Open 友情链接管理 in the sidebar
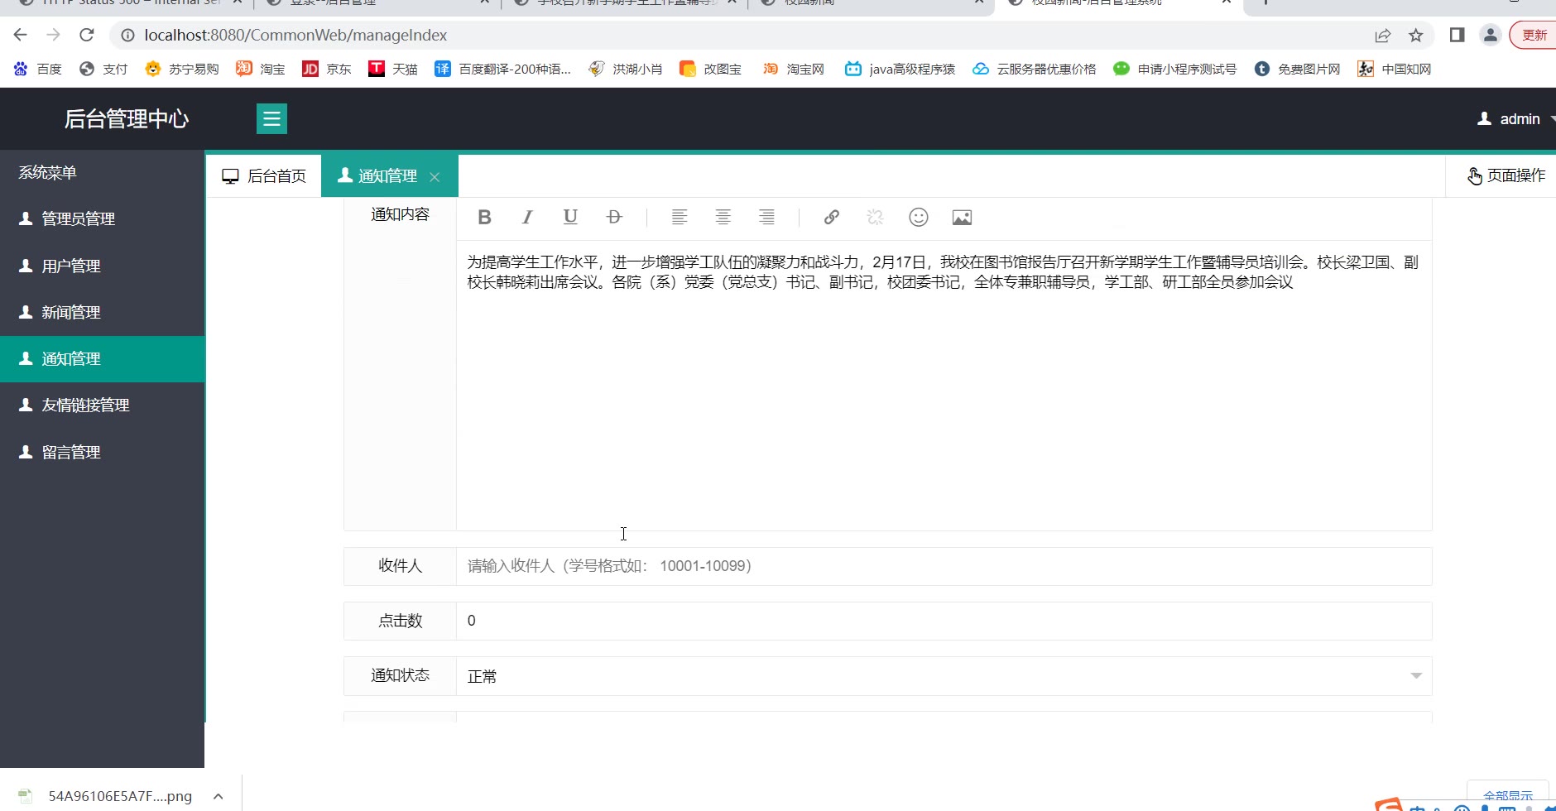The height and width of the screenshot is (811, 1556). 103,405
